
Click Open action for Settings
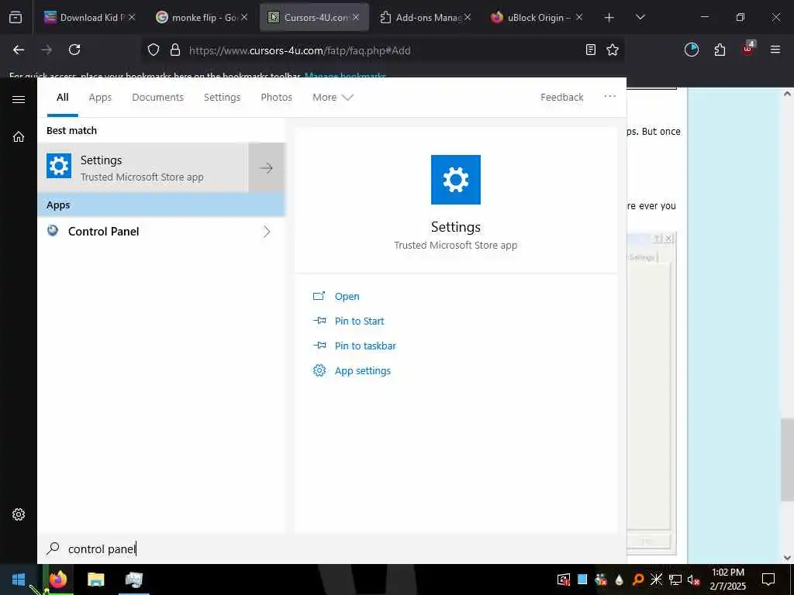coord(347,297)
